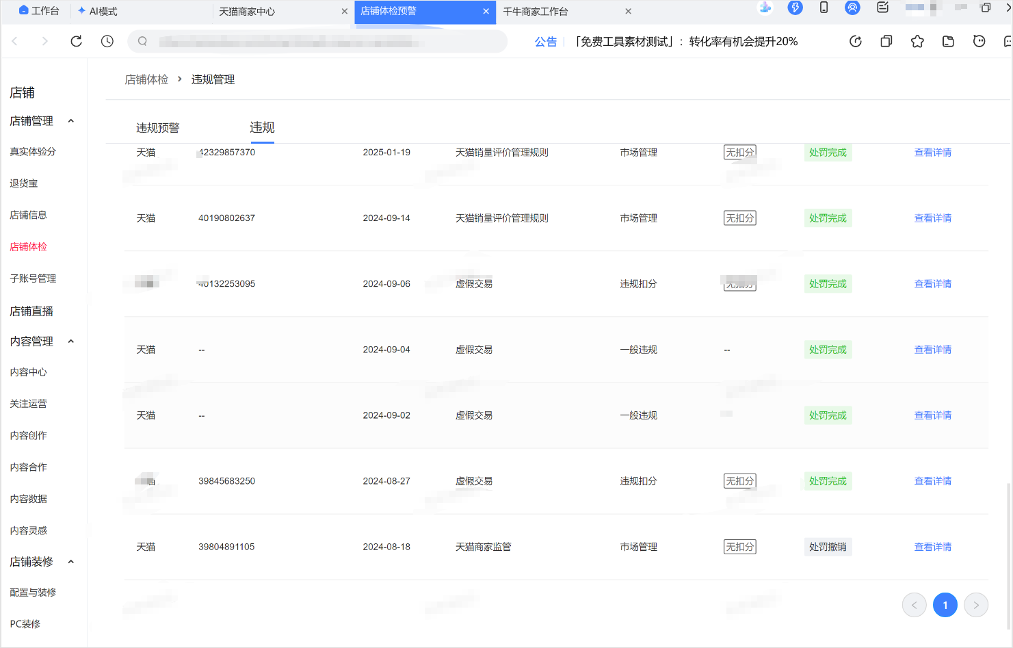Open 查看详情 for the 2024-08-18 record
The height and width of the screenshot is (648, 1013).
pyautogui.click(x=932, y=547)
